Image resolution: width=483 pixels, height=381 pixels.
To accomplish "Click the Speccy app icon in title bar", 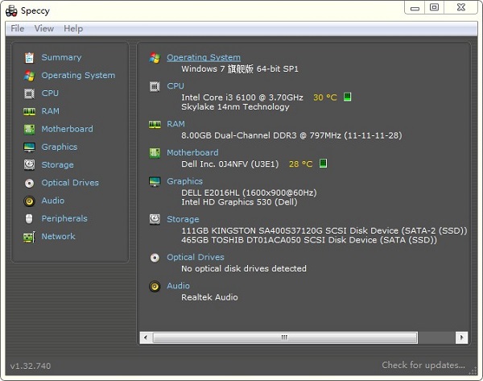I will click(11, 10).
